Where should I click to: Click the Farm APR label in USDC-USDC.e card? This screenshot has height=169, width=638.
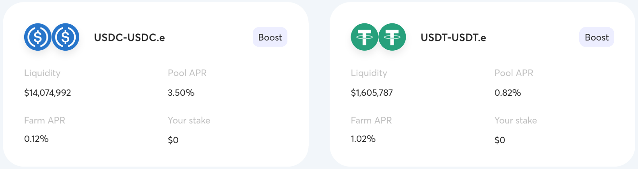tap(45, 120)
